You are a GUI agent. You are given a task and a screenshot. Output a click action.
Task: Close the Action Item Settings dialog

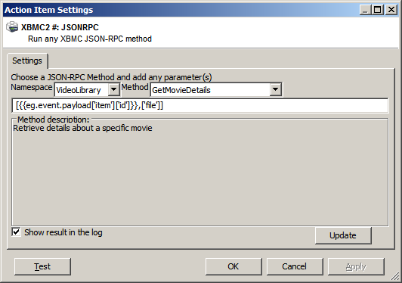pyautogui.click(x=391, y=10)
